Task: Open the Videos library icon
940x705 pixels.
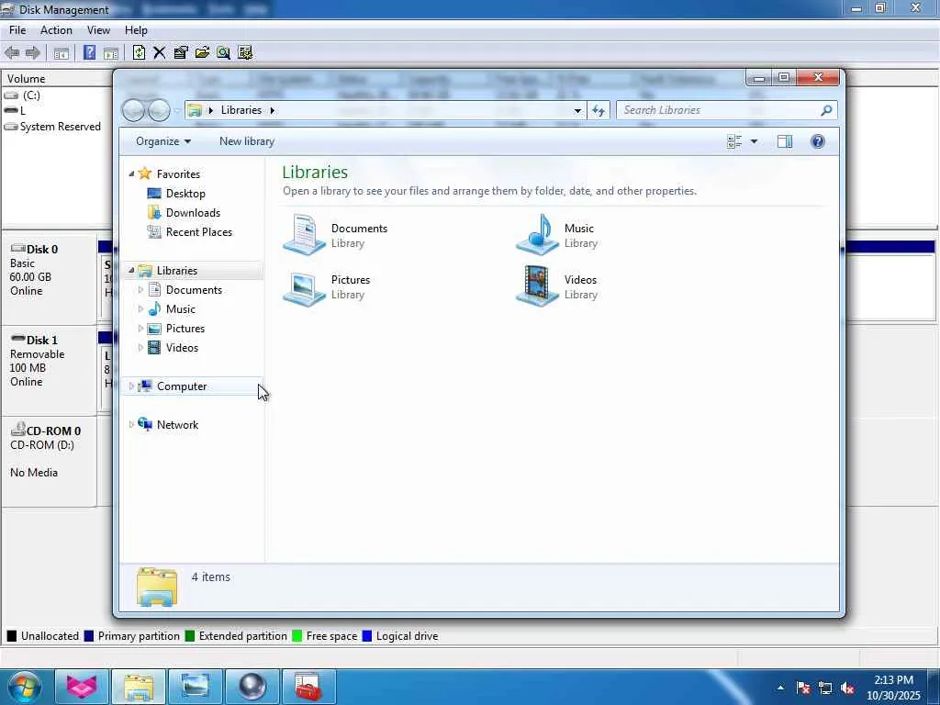Action: coord(537,286)
